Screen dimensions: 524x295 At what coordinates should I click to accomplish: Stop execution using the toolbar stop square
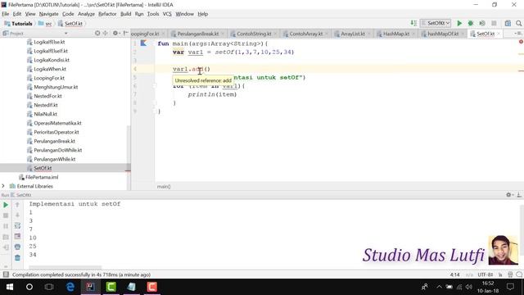point(494,23)
